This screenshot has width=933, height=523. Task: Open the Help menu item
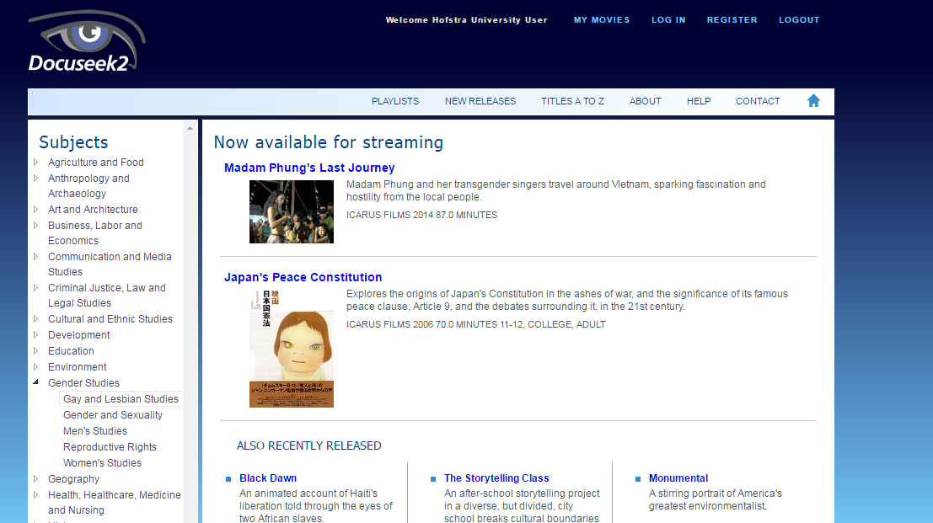(x=699, y=101)
